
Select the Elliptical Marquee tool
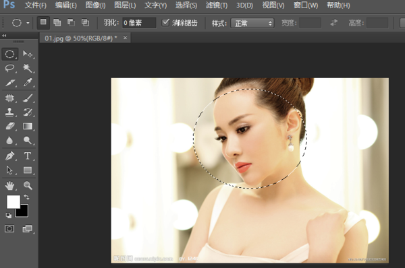[10, 54]
